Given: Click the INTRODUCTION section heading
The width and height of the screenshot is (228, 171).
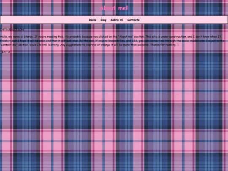Looking at the screenshot, I should click(x=12, y=30).
